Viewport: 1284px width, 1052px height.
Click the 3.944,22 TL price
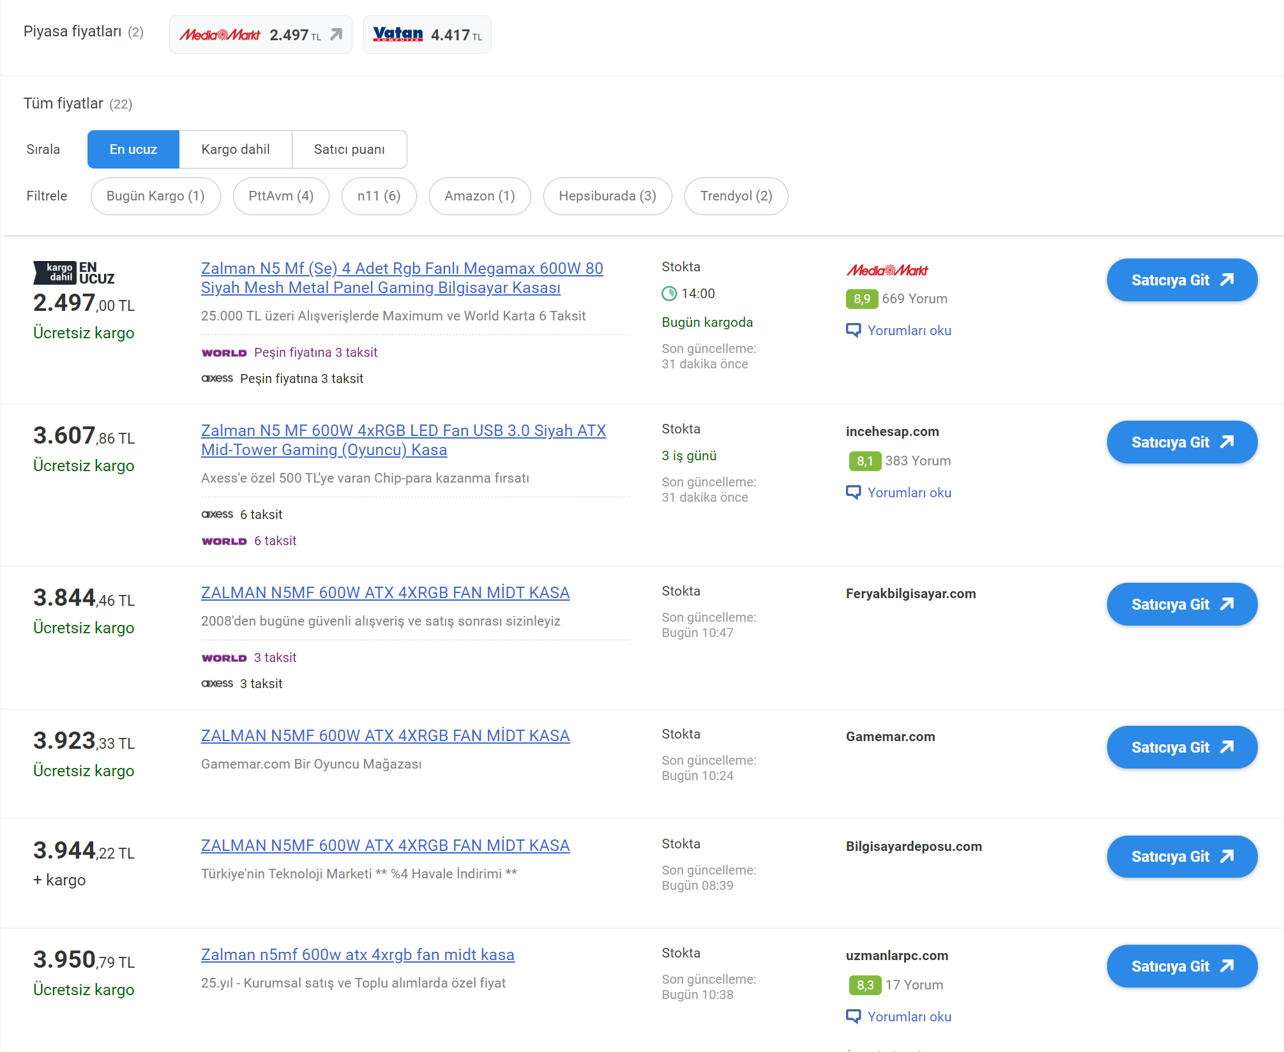[84, 850]
